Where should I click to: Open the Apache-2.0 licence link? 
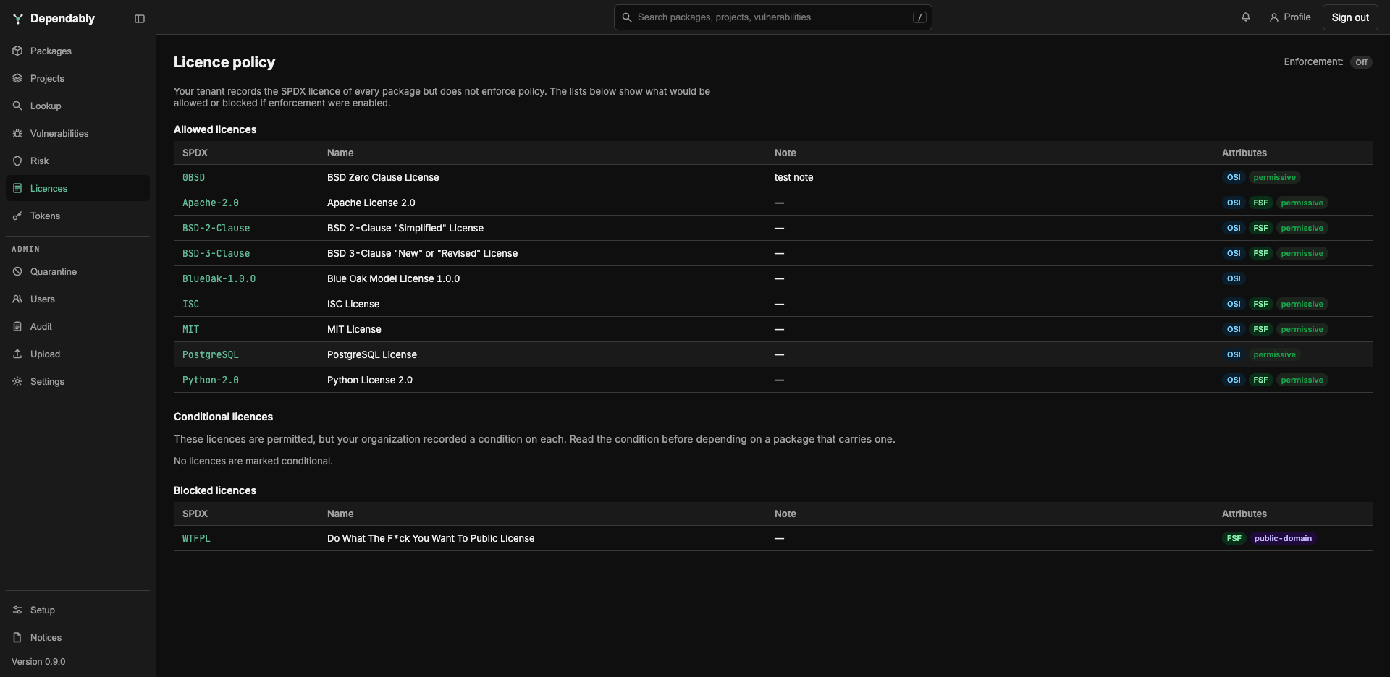(211, 203)
